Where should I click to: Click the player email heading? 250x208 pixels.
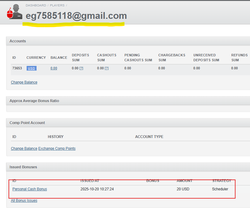point(76,16)
